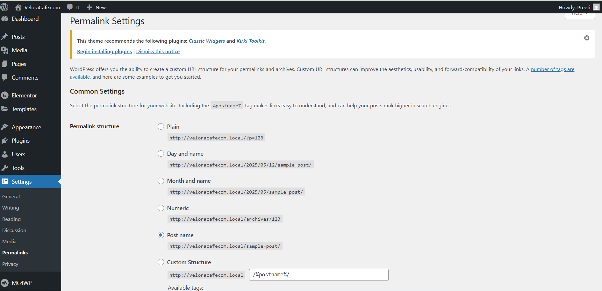Open Permalinks settings submenu item
Image resolution: width=602 pixels, height=291 pixels.
tap(15, 252)
